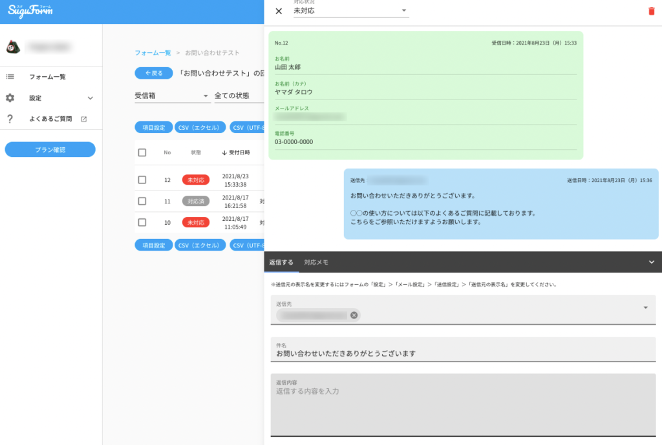Click the phone number 03-0000-0000

294,142
